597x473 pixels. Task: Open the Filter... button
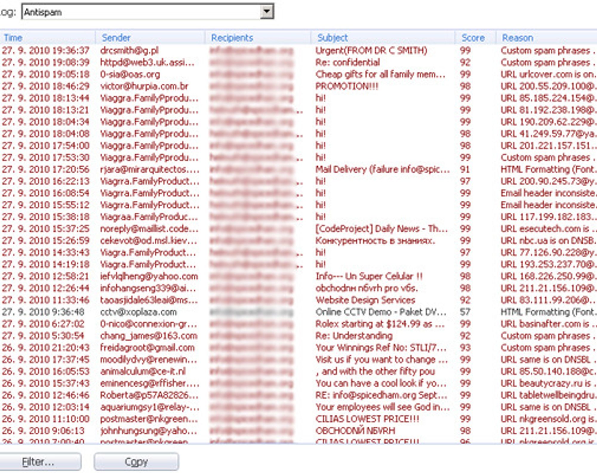38,462
